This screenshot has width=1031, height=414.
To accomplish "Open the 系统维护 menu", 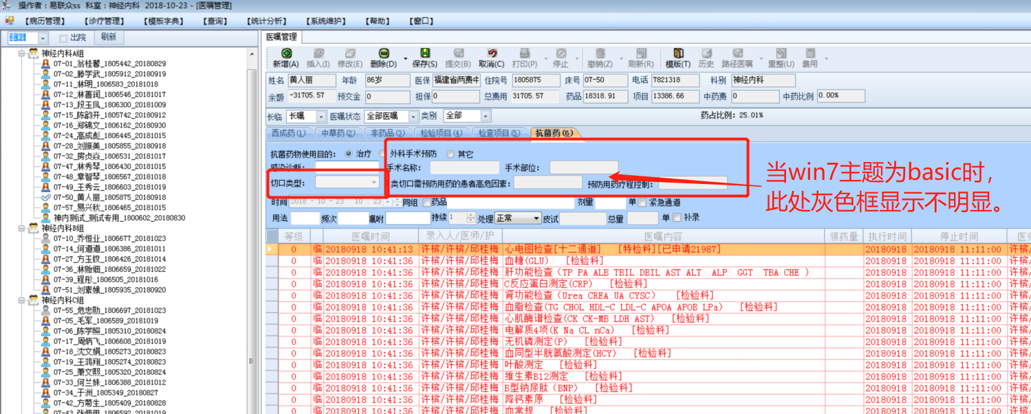I will pyautogui.click(x=325, y=21).
